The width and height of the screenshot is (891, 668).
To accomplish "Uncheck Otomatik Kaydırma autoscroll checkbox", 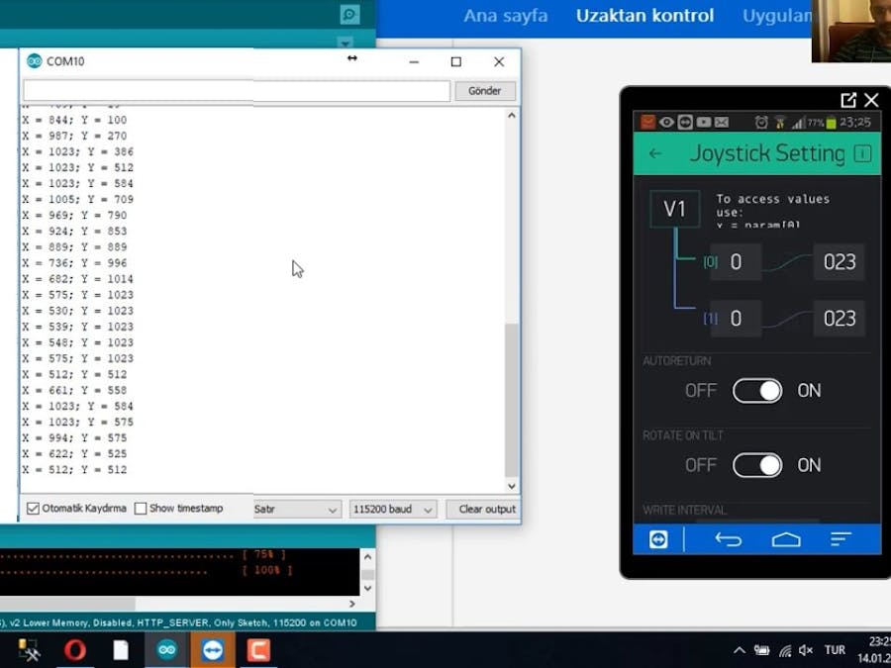I will [34, 509].
